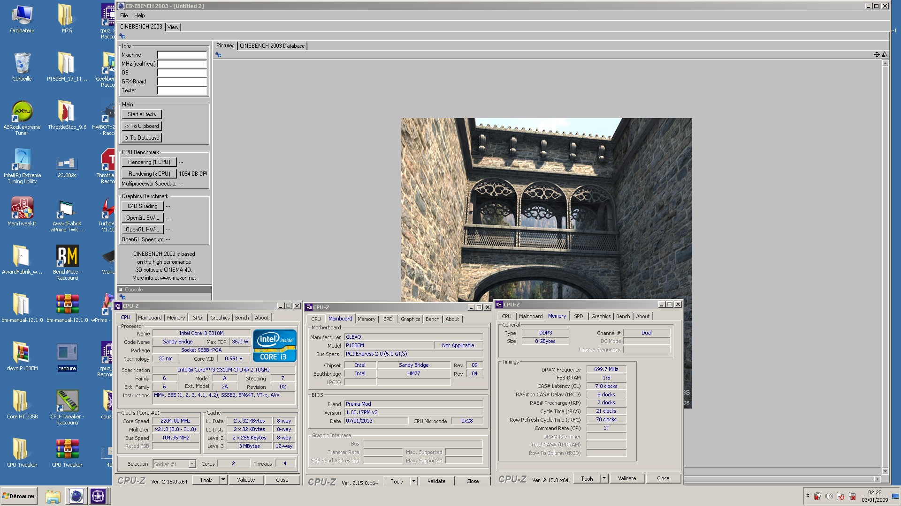Click Close button in Mainboard CPU-Z window
Image resolution: width=901 pixels, height=506 pixels.
click(x=473, y=481)
